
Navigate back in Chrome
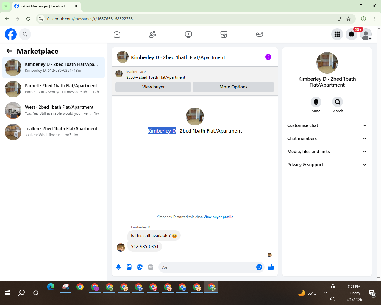(7, 19)
